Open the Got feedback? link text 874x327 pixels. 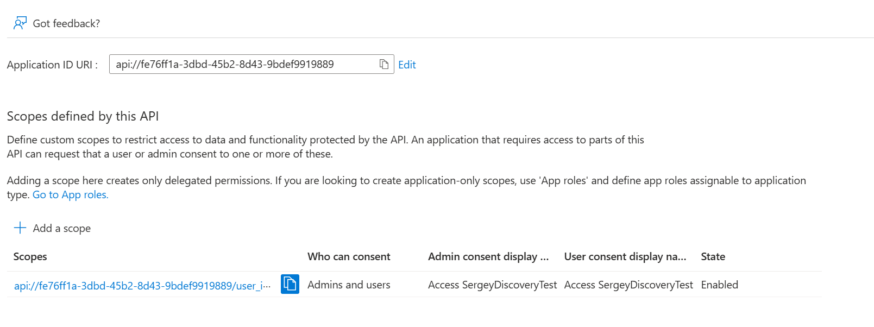[x=66, y=23]
